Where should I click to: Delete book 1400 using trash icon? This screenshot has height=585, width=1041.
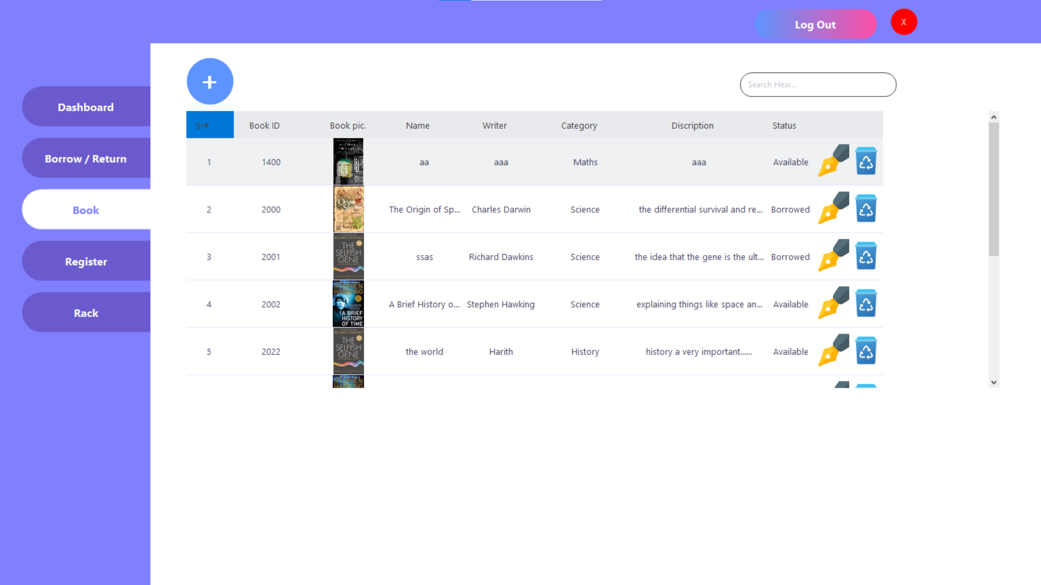866,161
